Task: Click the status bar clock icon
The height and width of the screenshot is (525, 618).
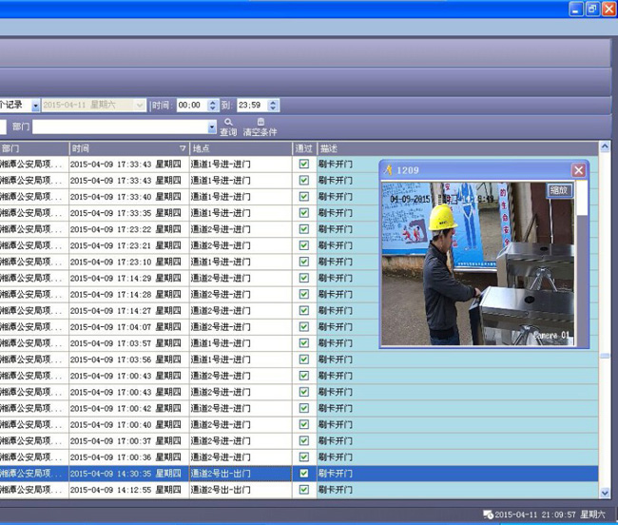Action: (x=488, y=515)
